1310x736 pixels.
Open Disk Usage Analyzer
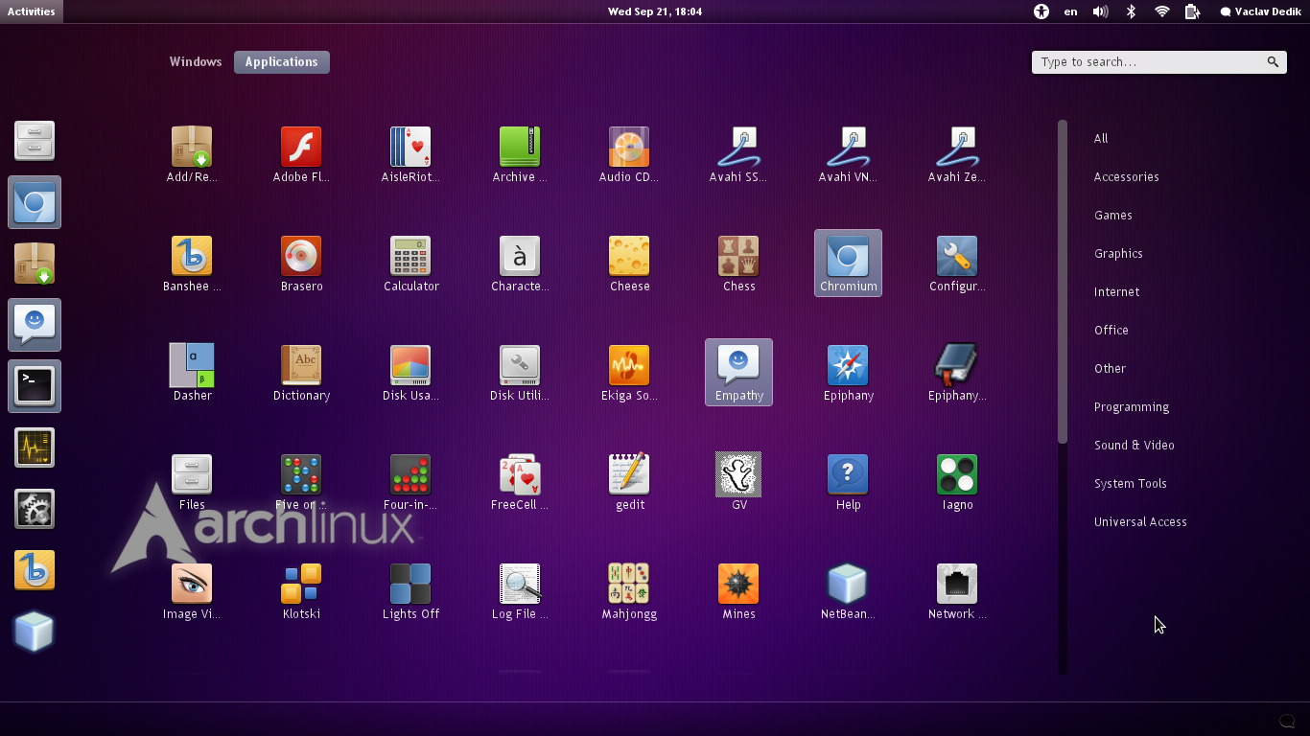click(x=410, y=373)
